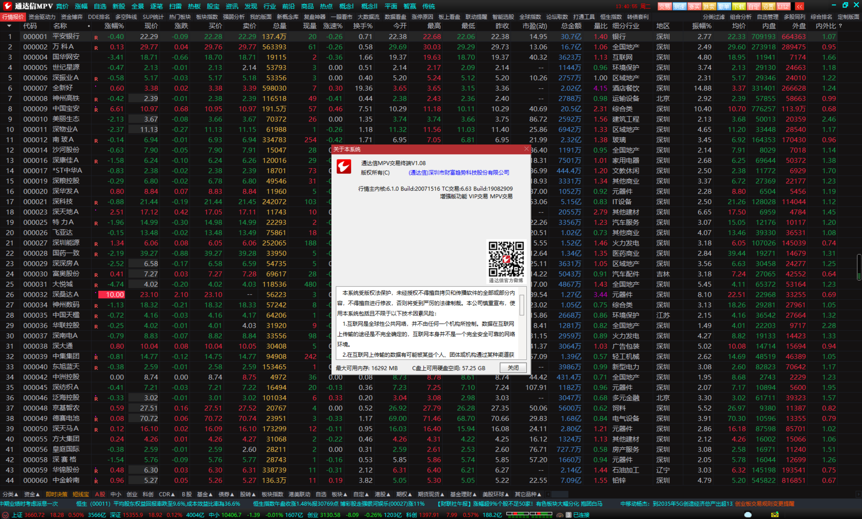Click the cloud icon in status bar

pyautogui.click(x=748, y=515)
